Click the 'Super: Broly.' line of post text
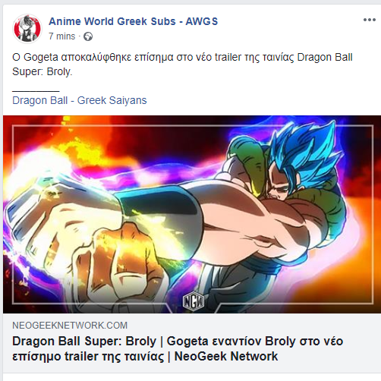381x381 pixels. pos(43,71)
